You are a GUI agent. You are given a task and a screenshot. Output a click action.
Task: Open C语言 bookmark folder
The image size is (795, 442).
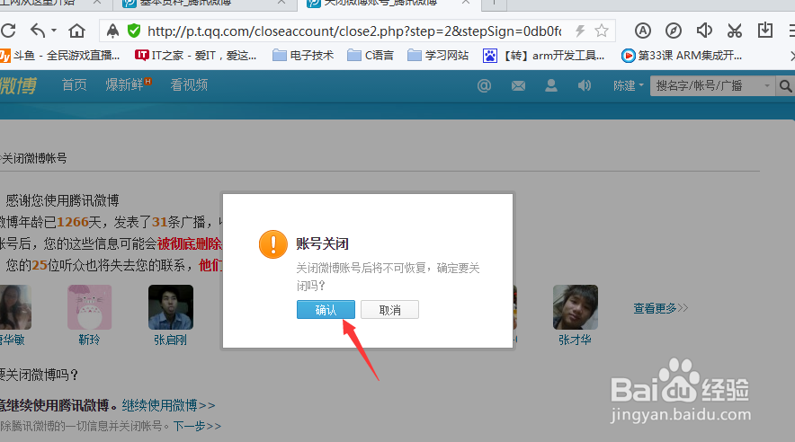[x=371, y=55]
